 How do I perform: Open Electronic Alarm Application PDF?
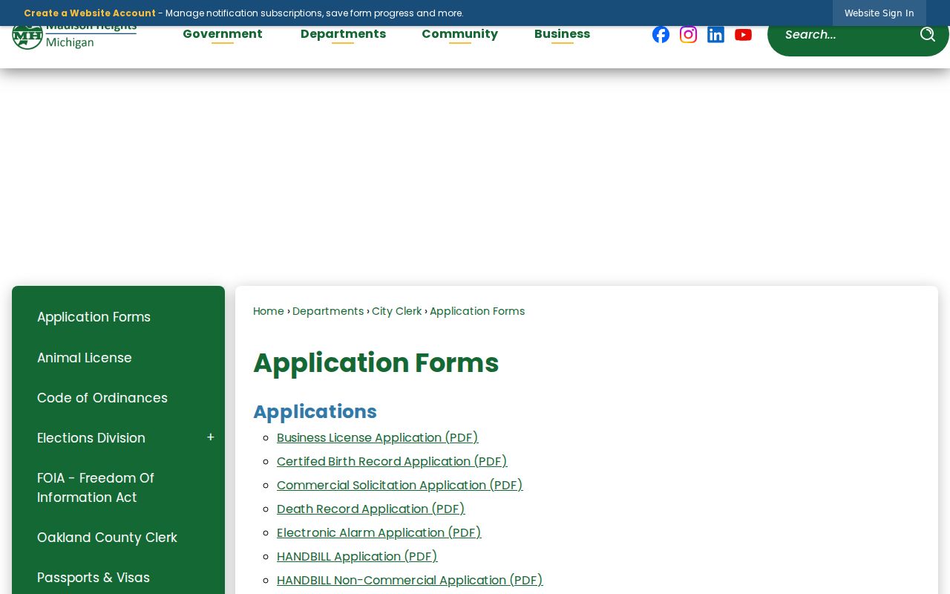click(x=379, y=533)
